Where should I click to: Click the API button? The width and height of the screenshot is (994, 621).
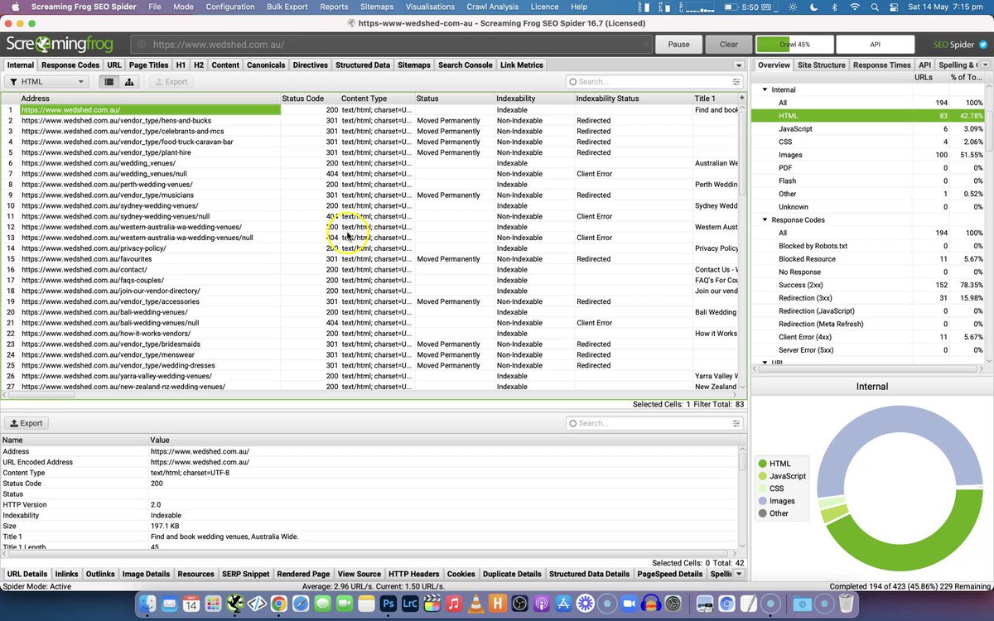(875, 45)
